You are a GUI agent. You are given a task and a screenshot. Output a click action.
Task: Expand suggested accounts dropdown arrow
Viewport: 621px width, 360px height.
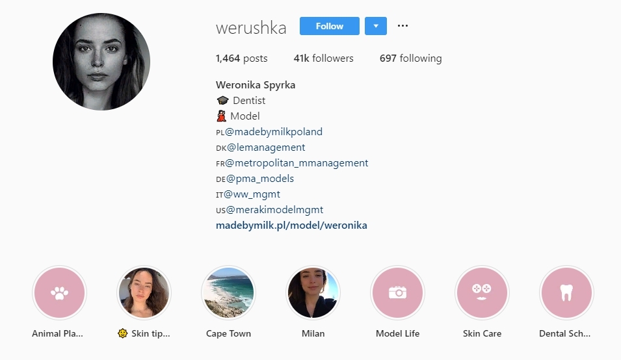[376, 26]
